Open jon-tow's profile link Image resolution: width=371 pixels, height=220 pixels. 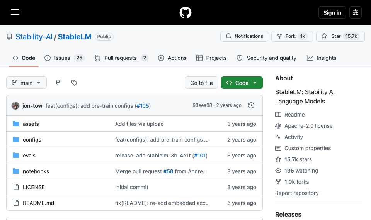coord(32,106)
